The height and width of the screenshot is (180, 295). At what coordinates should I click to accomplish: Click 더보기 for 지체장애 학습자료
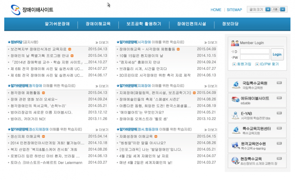click(x=211, y=86)
